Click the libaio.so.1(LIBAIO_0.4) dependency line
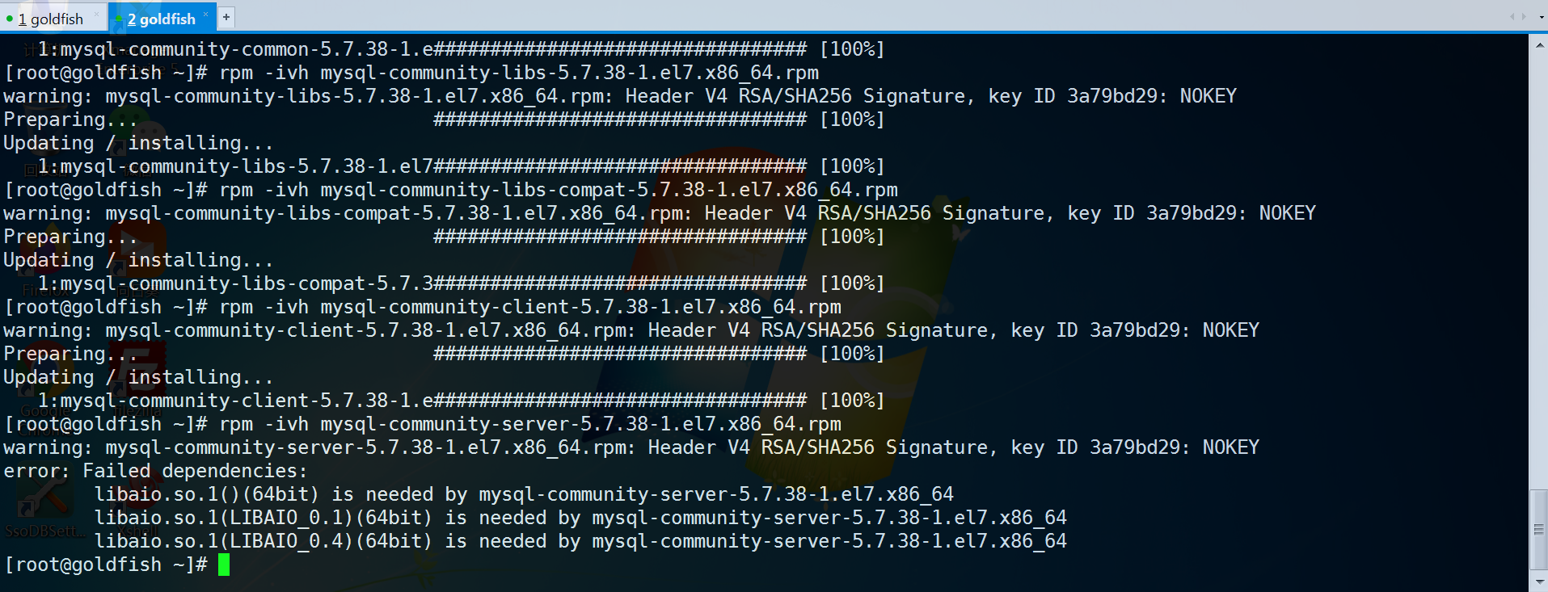Image resolution: width=1548 pixels, height=592 pixels. [x=580, y=541]
